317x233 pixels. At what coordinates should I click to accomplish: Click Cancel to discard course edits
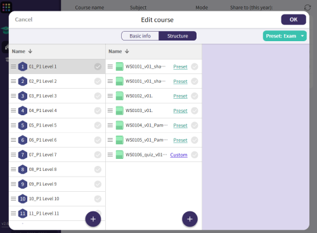pyautogui.click(x=23, y=20)
